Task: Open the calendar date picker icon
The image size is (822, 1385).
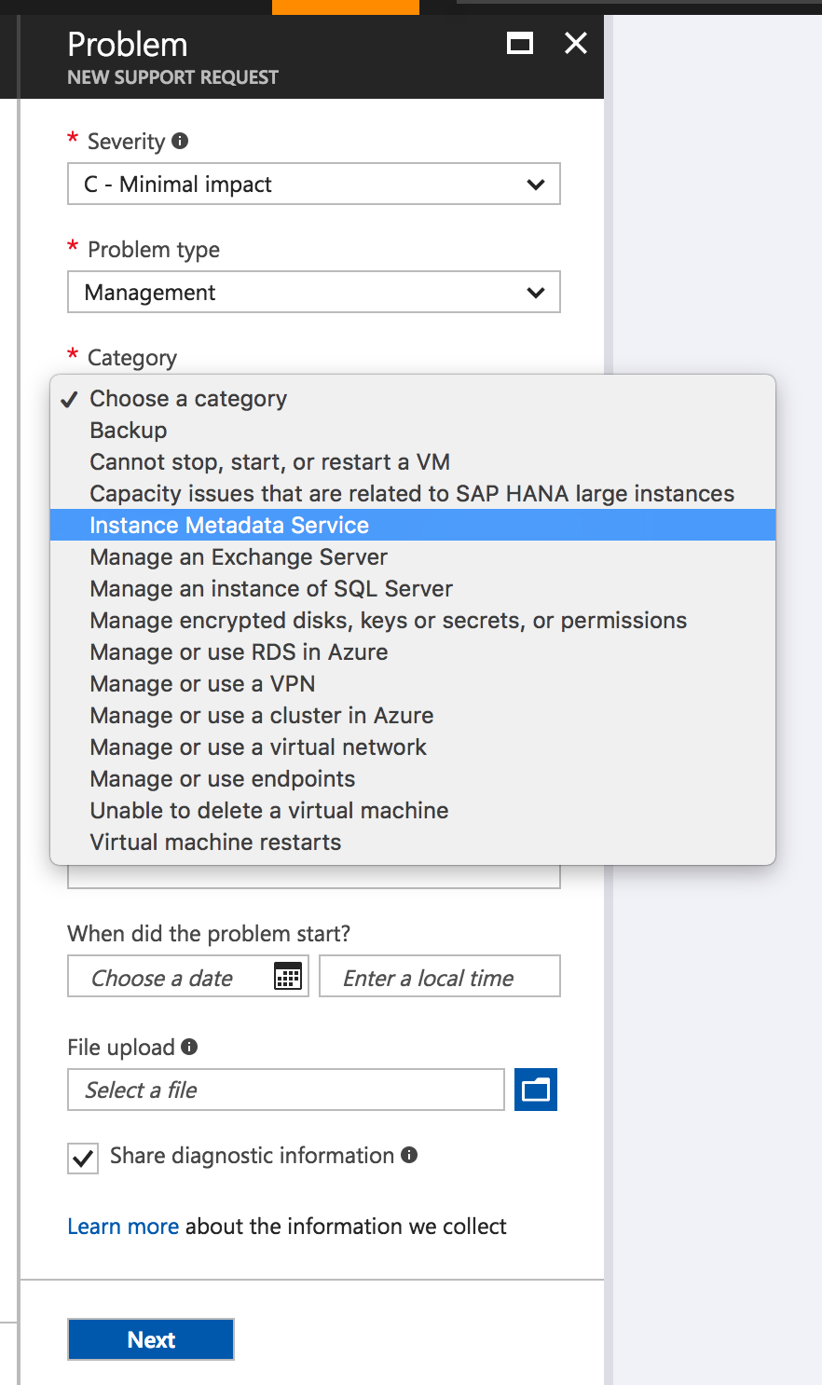Action: [288, 977]
